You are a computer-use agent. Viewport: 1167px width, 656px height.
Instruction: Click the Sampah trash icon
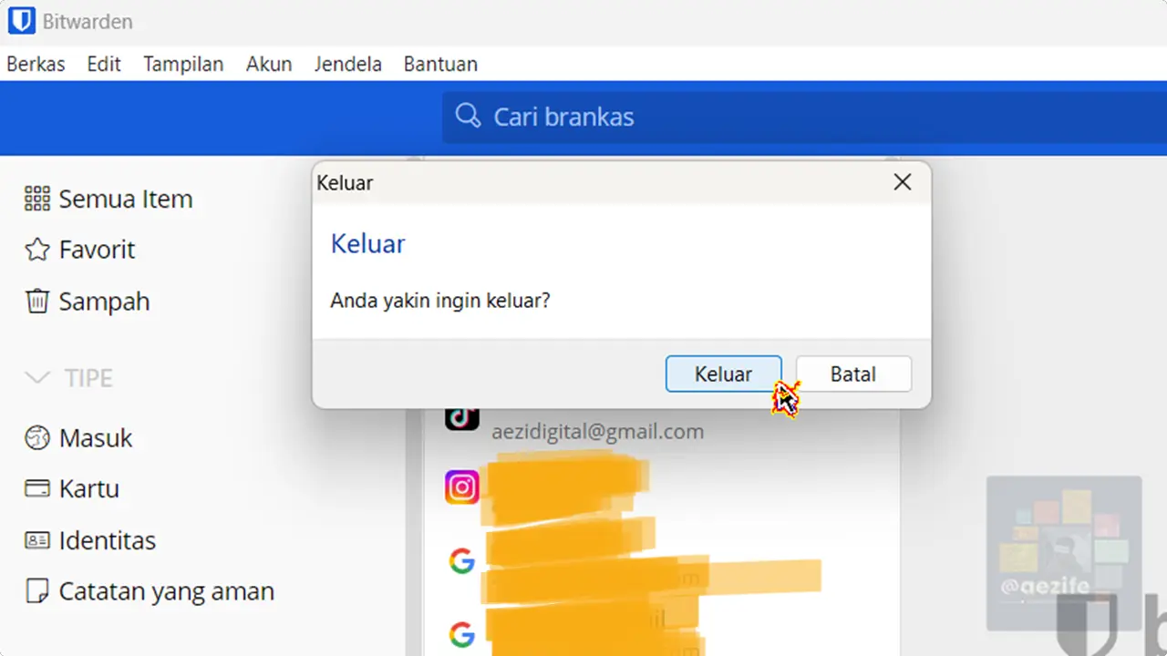37,302
